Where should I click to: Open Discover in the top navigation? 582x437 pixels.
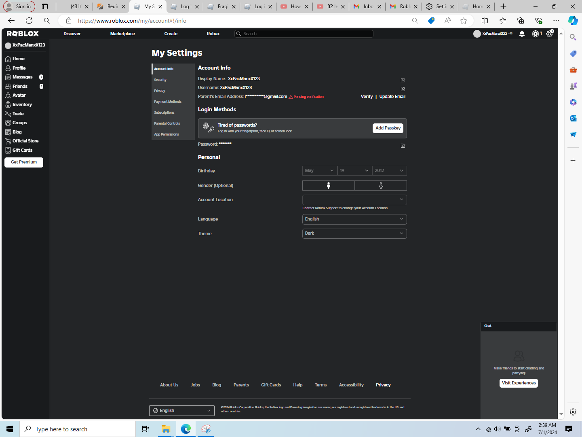[x=72, y=34]
